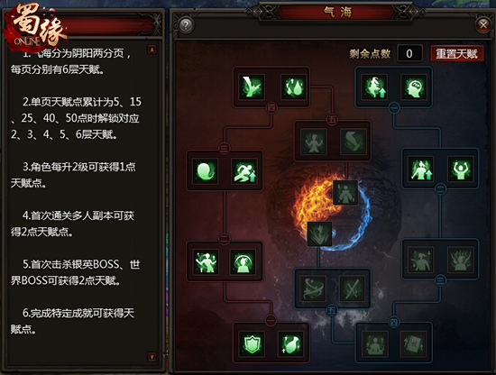Select the locked talent near the blue swirl
The height and width of the screenshot is (375, 496).
coord(345,193)
